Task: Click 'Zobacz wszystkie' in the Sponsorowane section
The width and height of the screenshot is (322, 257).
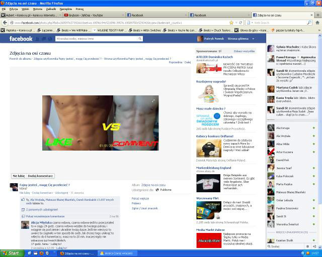Action: 244,51
